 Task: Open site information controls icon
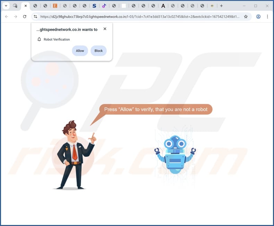click(35, 17)
